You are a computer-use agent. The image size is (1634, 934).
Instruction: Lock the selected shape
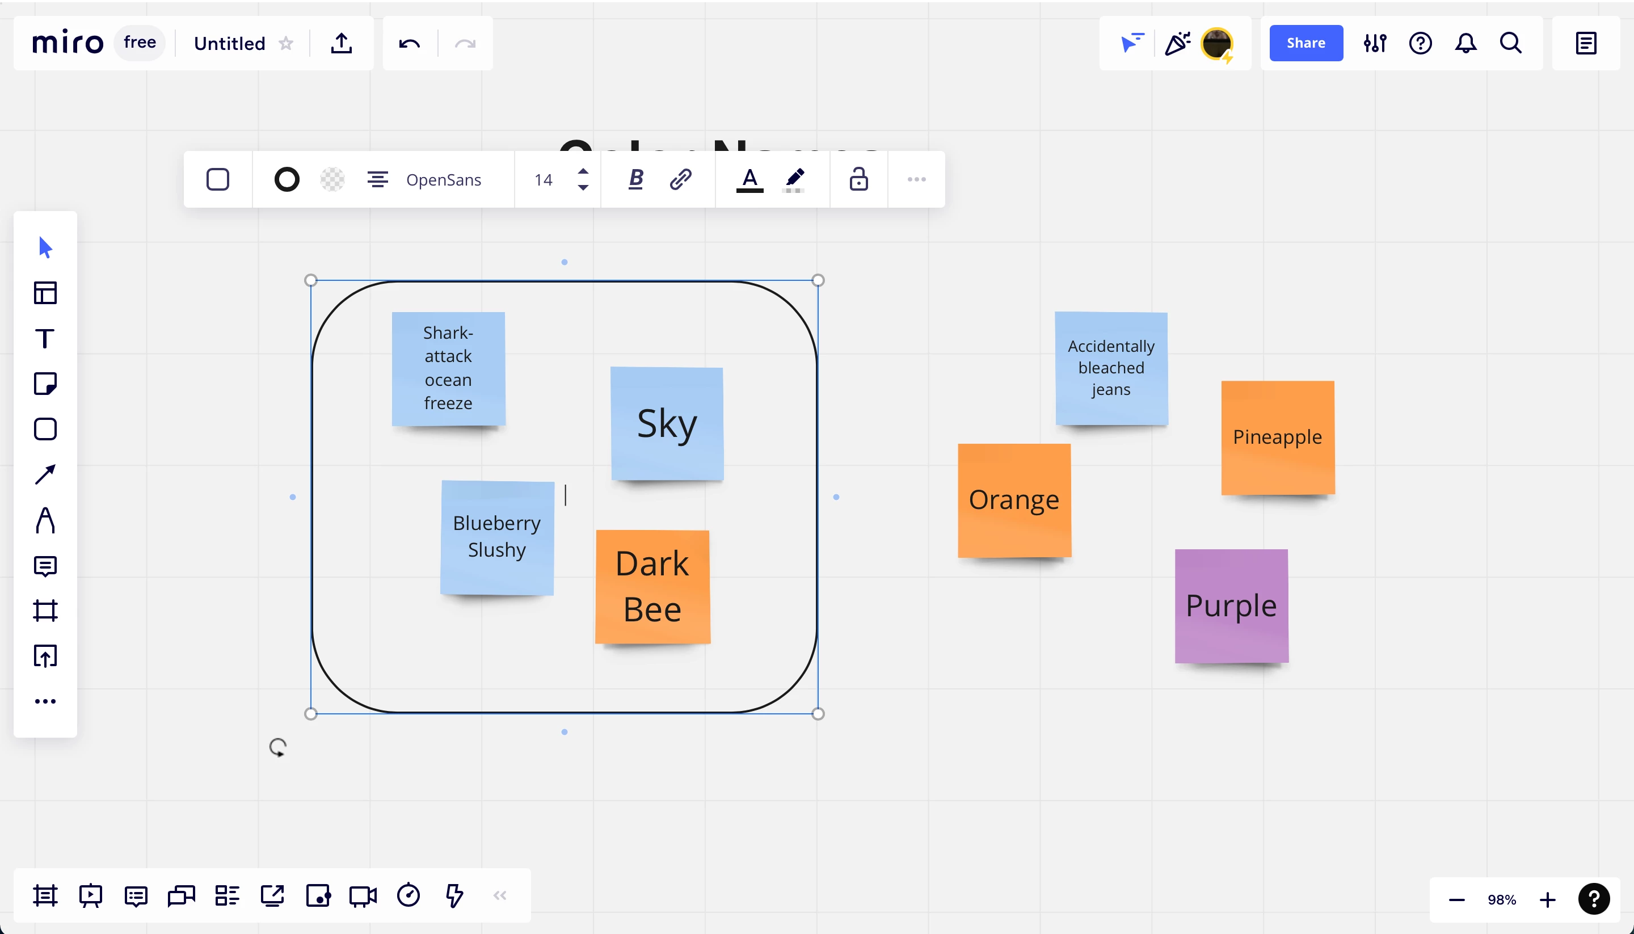click(858, 179)
